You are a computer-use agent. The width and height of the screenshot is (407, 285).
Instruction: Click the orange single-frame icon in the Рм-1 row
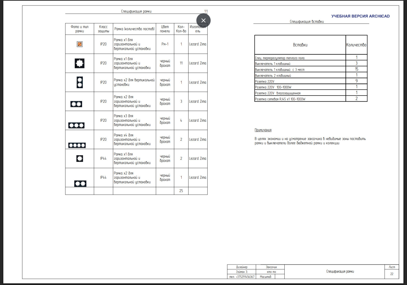[x=80, y=44]
